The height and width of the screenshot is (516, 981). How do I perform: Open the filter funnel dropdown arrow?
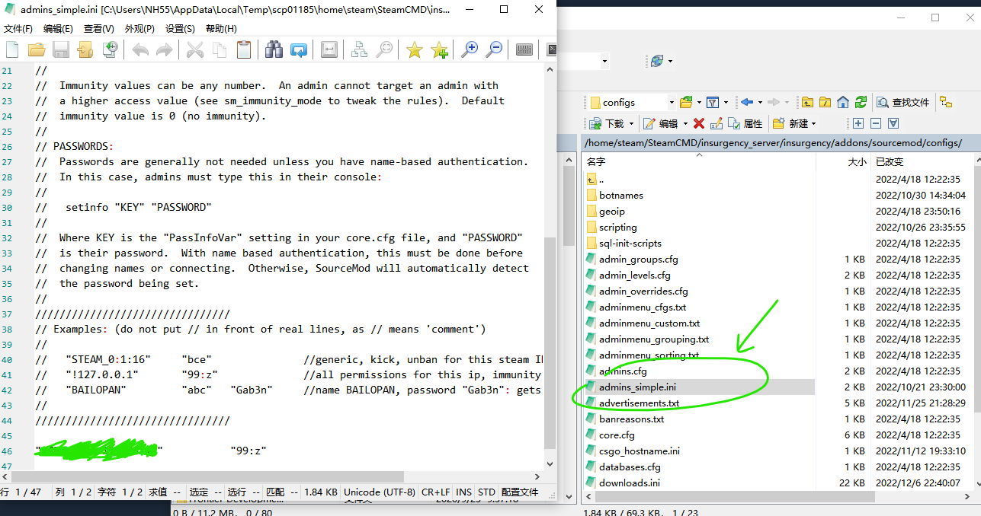tap(725, 102)
